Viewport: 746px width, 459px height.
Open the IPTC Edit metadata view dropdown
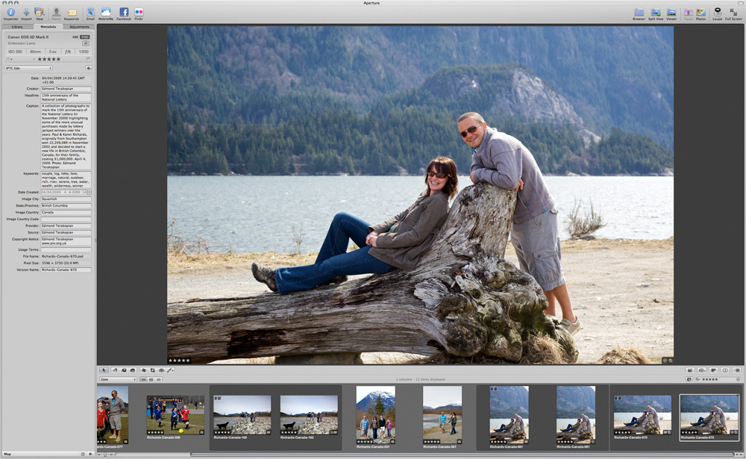(x=28, y=68)
